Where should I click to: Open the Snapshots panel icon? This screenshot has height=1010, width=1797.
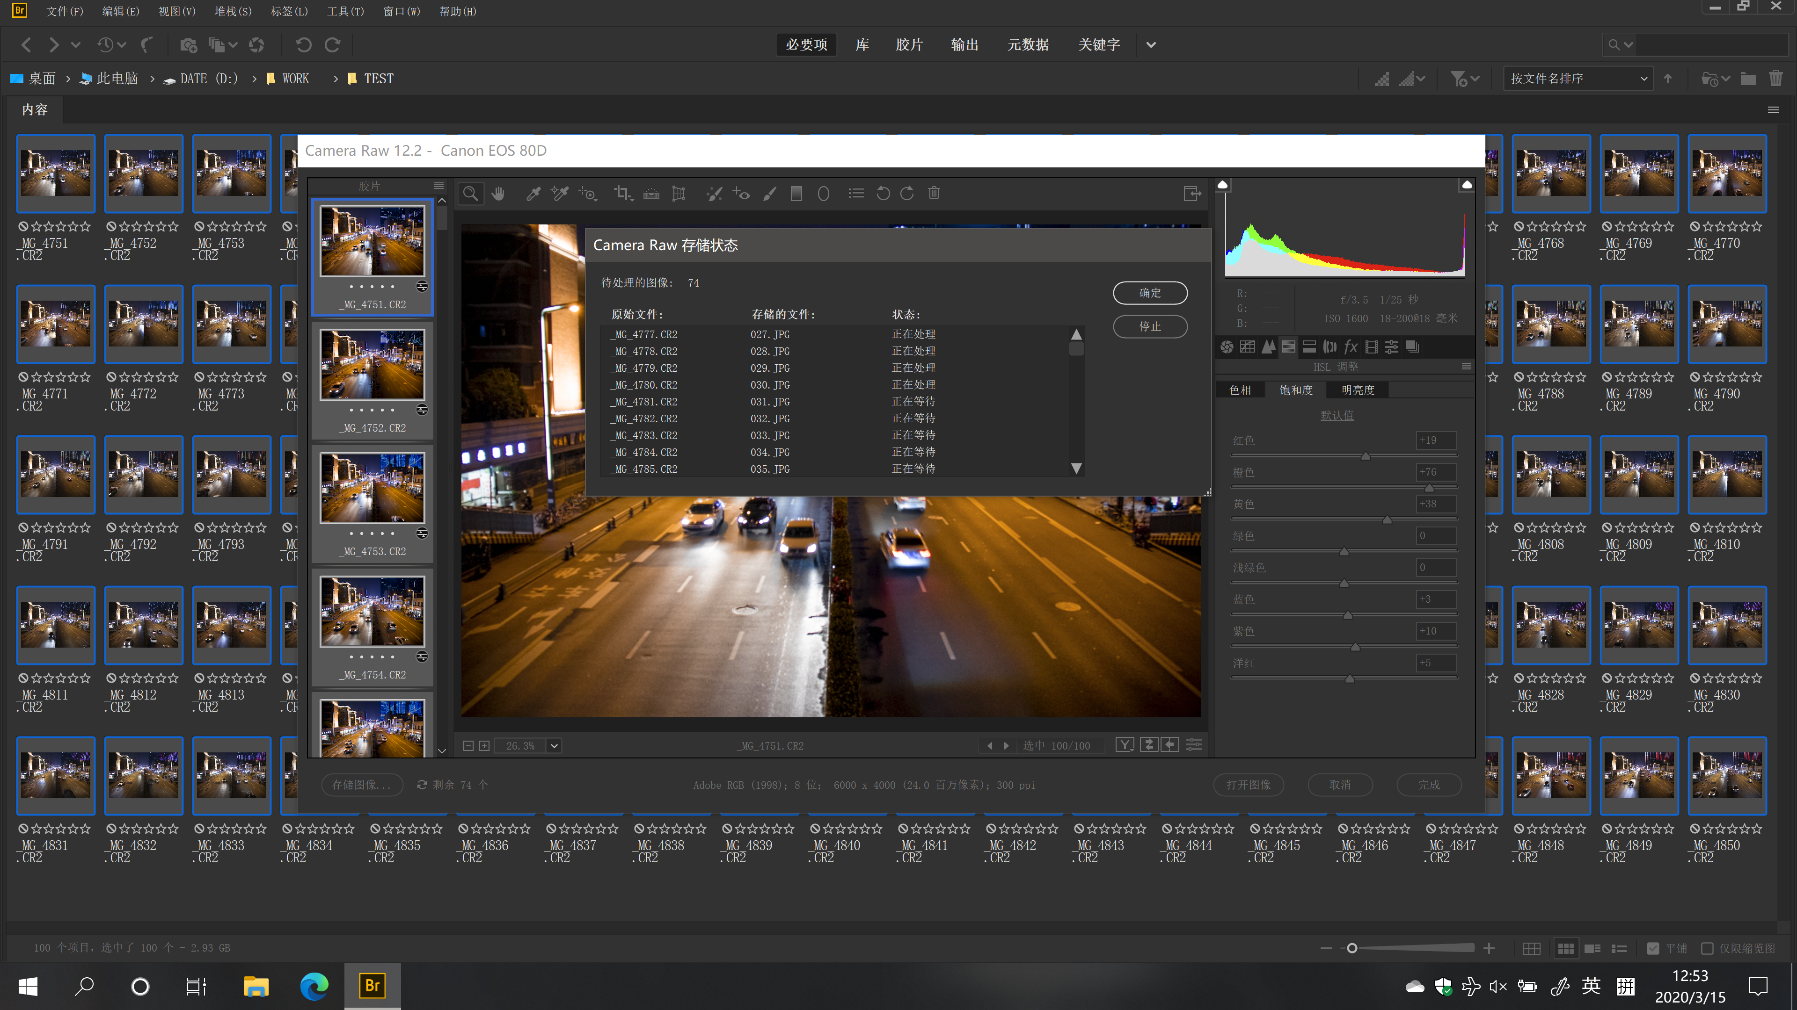coord(1413,347)
